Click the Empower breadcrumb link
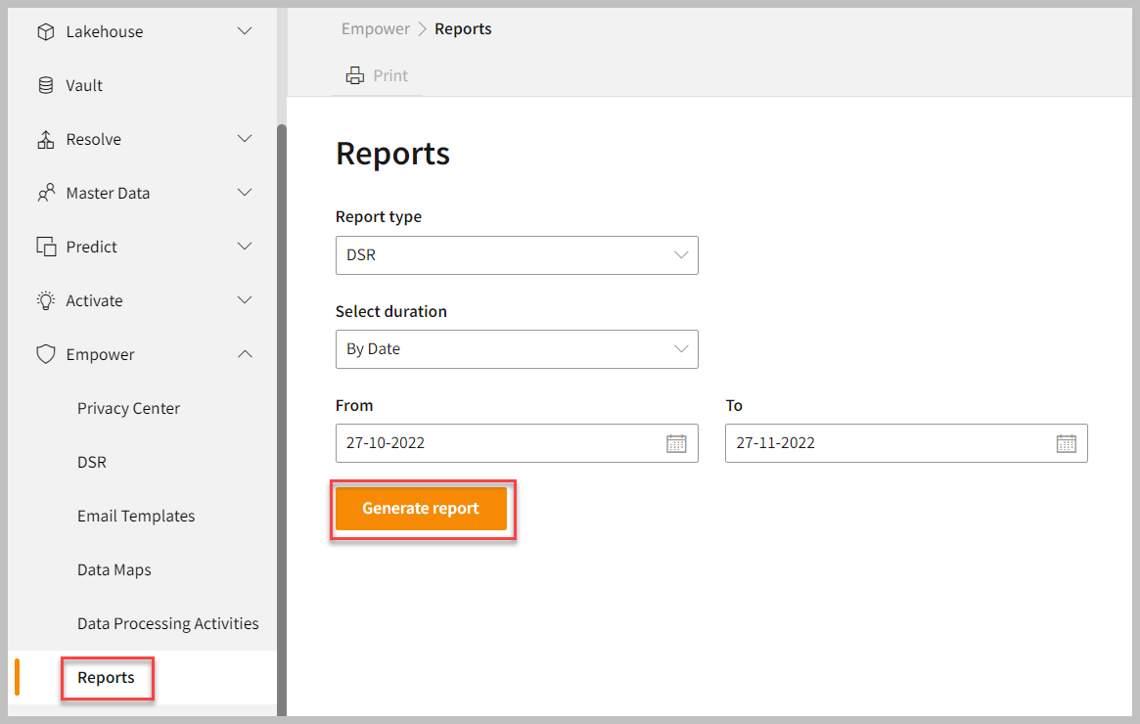This screenshot has height=724, width=1140. 375,29
